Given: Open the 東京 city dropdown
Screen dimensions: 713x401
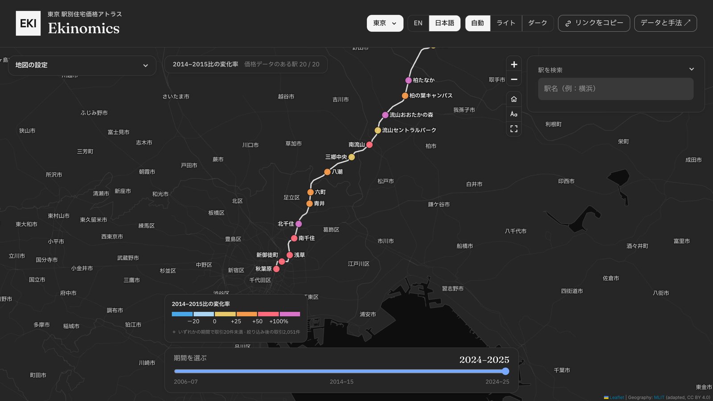Looking at the screenshot, I should coord(385,23).
